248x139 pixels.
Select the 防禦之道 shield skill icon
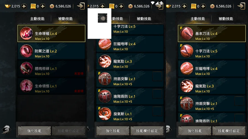pos(26,51)
